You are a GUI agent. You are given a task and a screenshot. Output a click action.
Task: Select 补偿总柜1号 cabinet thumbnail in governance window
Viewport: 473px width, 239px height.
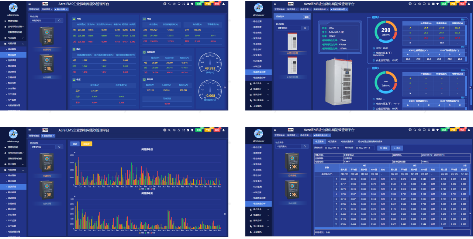pos(293,65)
